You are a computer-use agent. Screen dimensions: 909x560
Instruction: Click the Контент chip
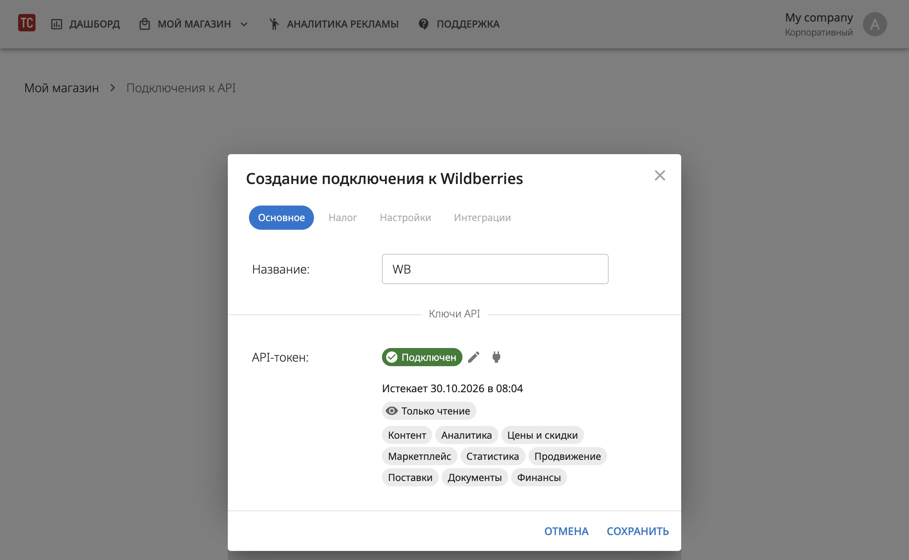[x=407, y=435]
